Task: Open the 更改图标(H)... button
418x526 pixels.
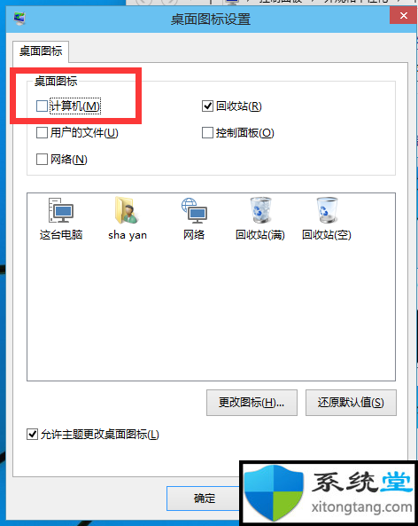Action: [252, 403]
